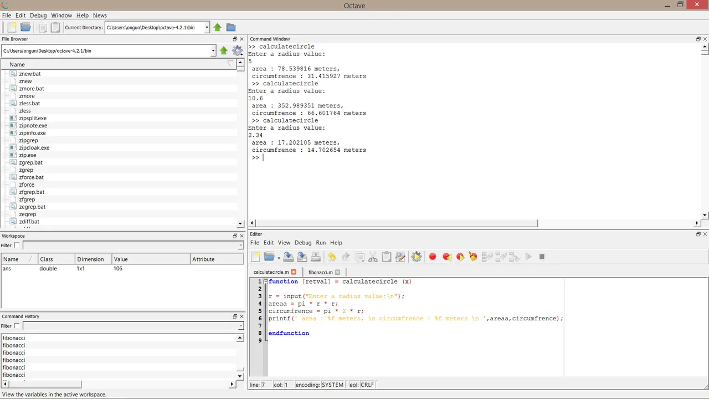
Task: Open recent files arrow beside Editor open icon
Action: tap(279, 258)
